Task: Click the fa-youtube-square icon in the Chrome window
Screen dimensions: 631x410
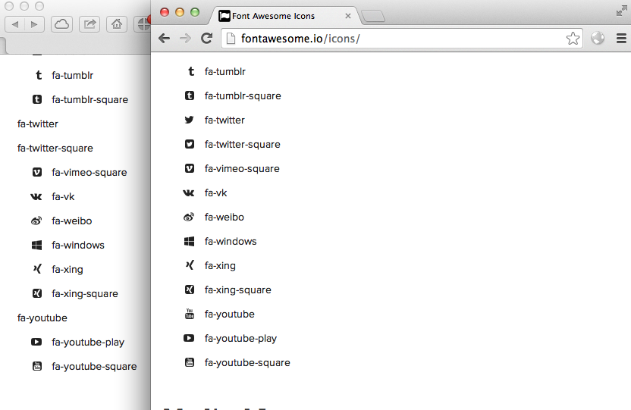Action: tap(189, 362)
